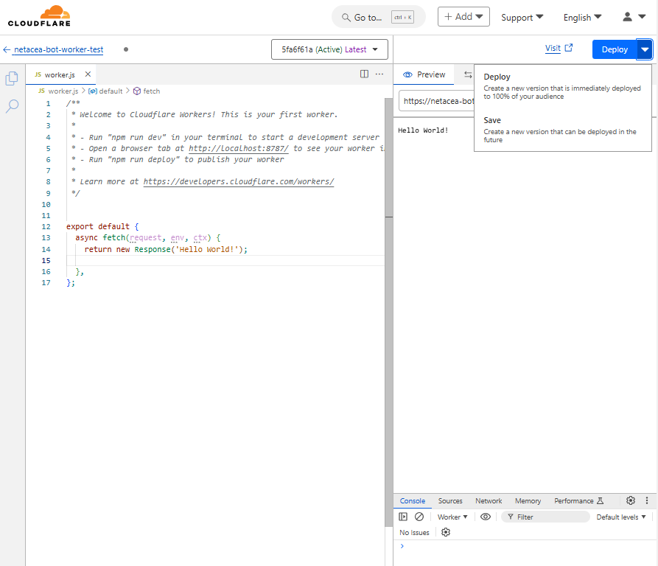This screenshot has width=658, height=566.
Task: Open the Worker context dropdown
Action: pyautogui.click(x=452, y=517)
